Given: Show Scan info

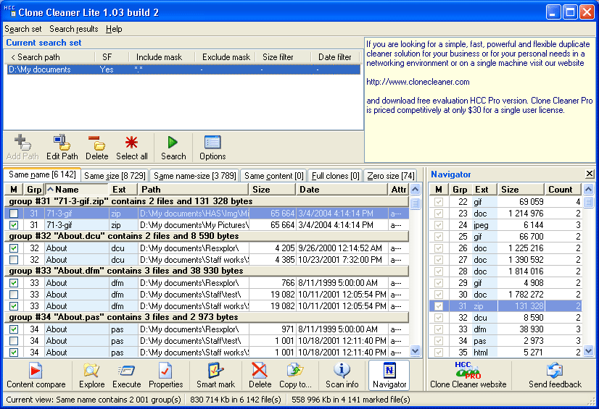Looking at the screenshot, I should coord(342,376).
